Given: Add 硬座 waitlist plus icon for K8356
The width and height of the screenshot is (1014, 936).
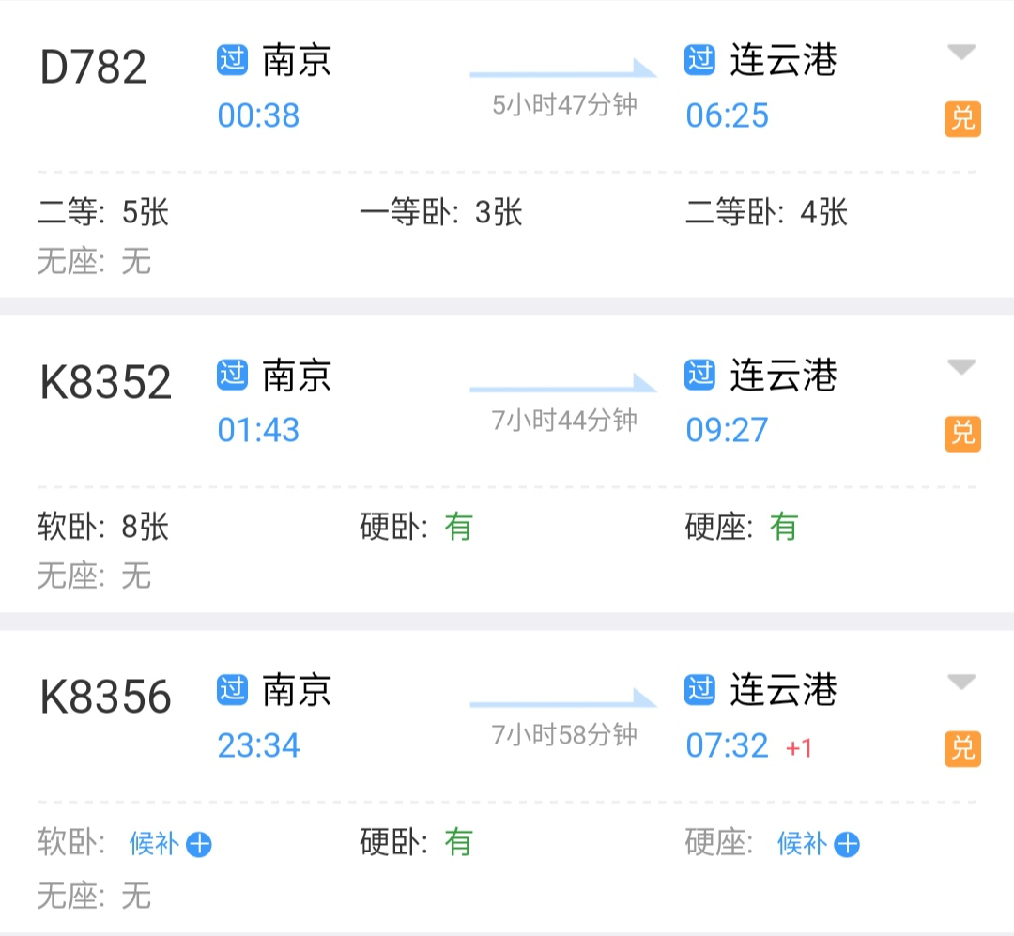Looking at the screenshot, I should pos(847,845).
